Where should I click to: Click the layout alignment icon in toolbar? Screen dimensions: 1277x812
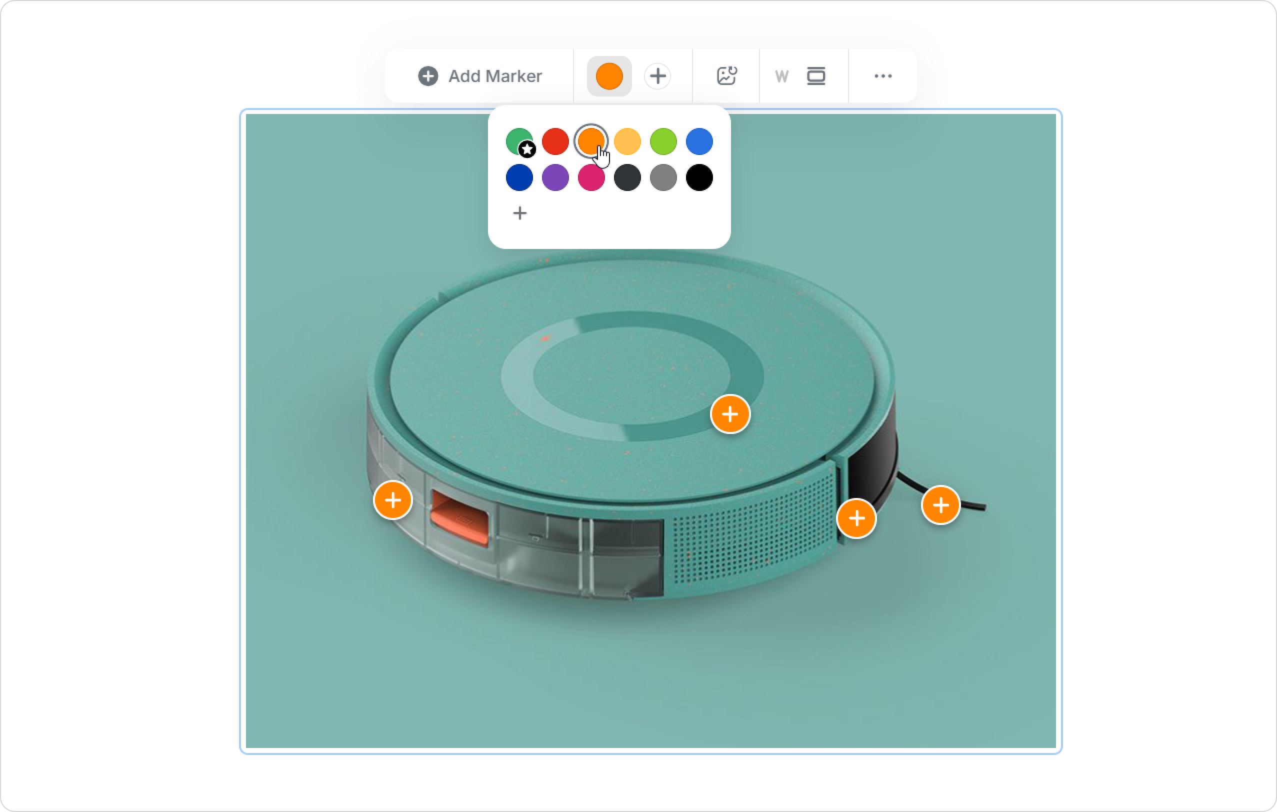coord(815,76)
